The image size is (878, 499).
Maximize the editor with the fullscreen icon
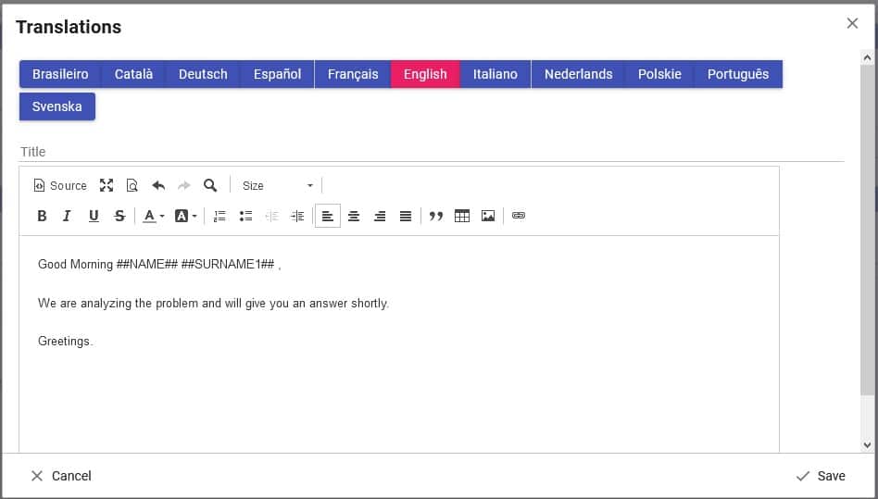(x=107, y=185)
